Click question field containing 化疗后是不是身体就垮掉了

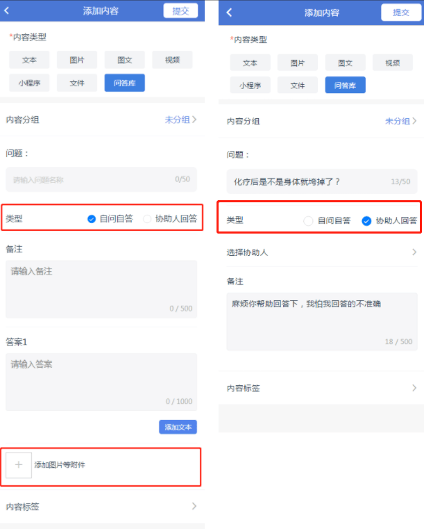click(322, 181)
